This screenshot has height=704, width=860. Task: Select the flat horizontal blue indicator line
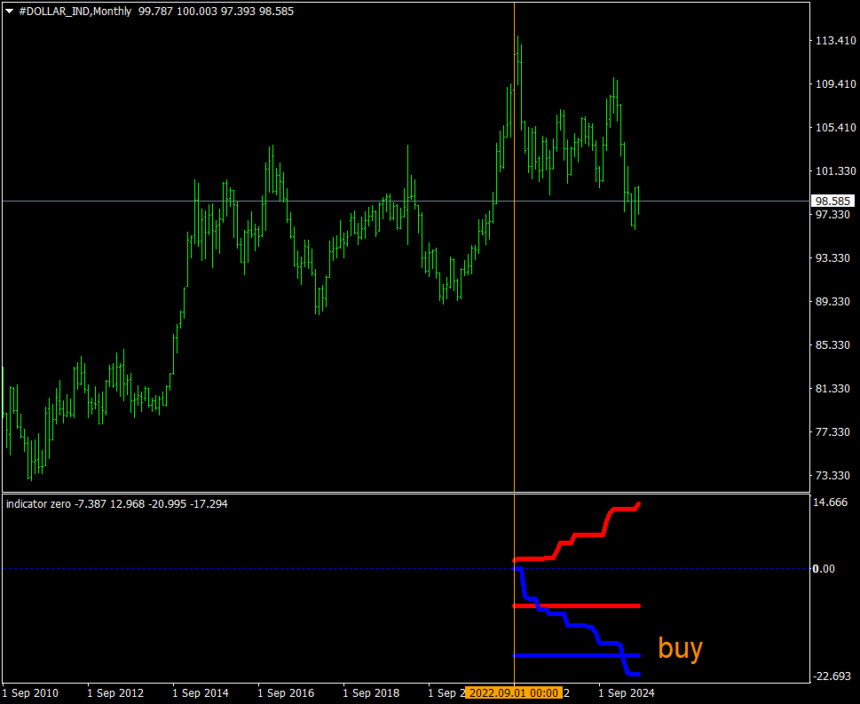568,655
